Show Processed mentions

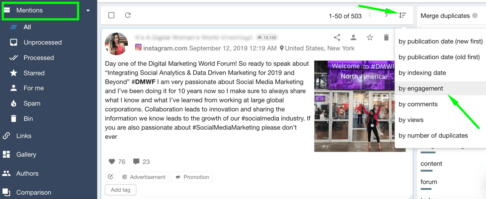(x=39, y=58)
